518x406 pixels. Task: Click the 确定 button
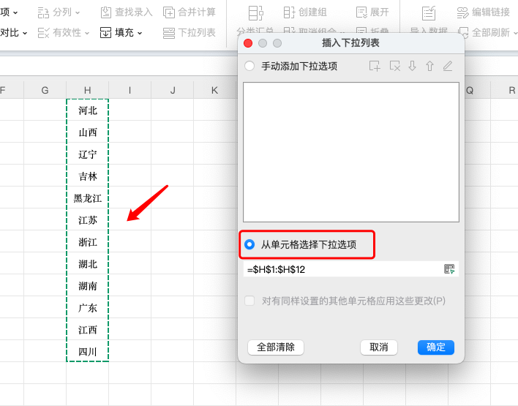435,347
